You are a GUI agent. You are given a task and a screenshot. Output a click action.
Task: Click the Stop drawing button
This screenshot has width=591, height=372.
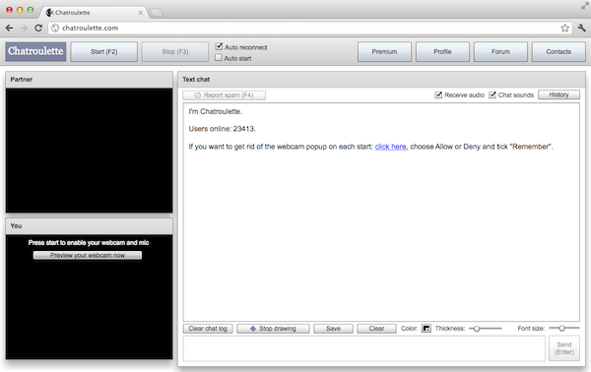(x=273, y=329)
